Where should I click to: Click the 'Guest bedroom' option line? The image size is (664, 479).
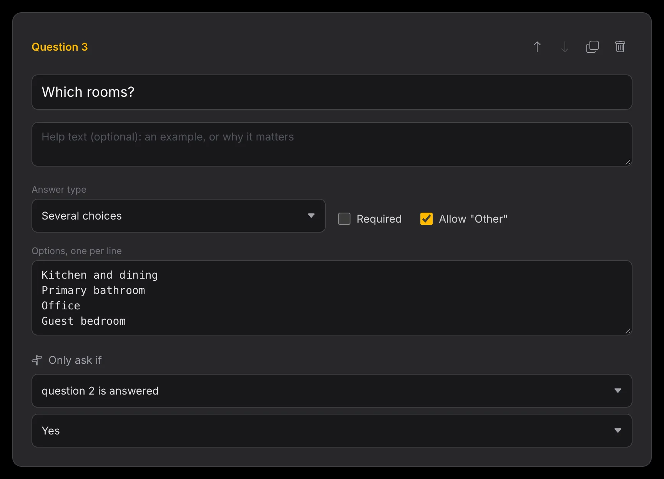point(83,321)
